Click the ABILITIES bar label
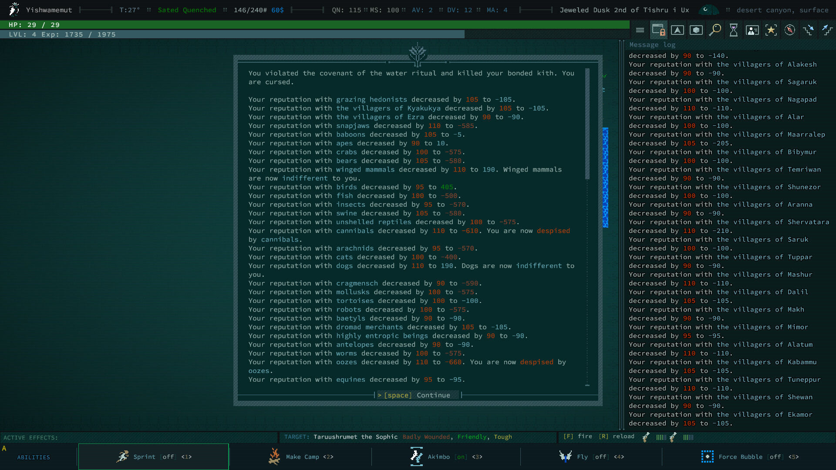836x470 pixels. click(34, 457)
